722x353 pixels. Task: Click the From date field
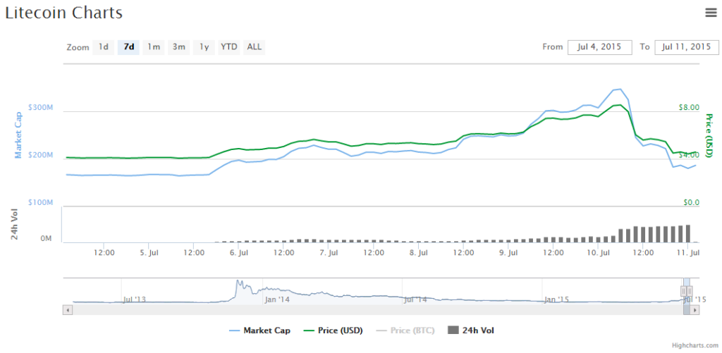coord(599,47)
